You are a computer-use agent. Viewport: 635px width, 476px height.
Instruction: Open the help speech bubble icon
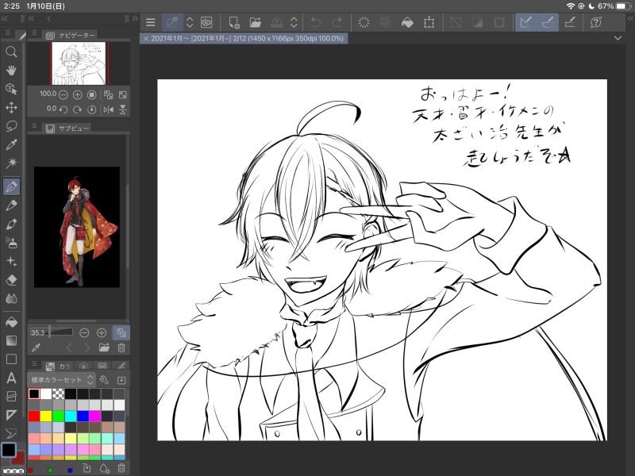(x=596, y=22)
